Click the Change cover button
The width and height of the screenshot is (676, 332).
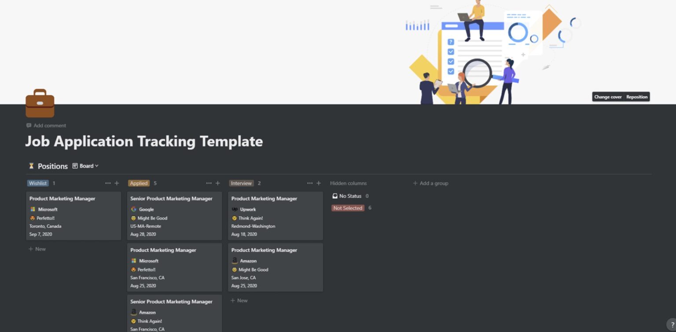(608, 97)
